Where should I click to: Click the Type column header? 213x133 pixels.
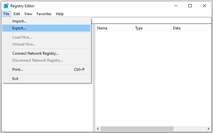click(x=152, y=28)
